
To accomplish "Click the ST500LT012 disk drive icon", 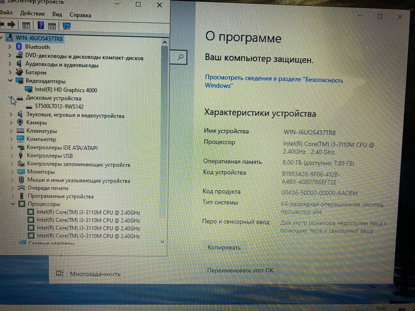I will point(29,107).
